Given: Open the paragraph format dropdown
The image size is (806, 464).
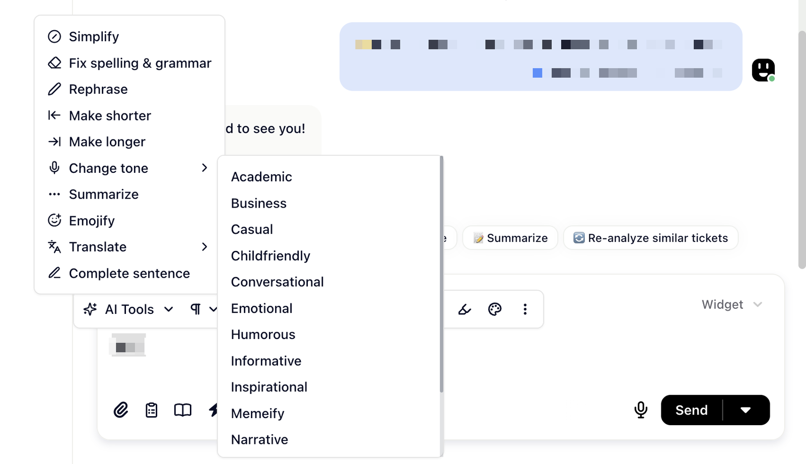Looking at the screenshot, I should [203, 309].
